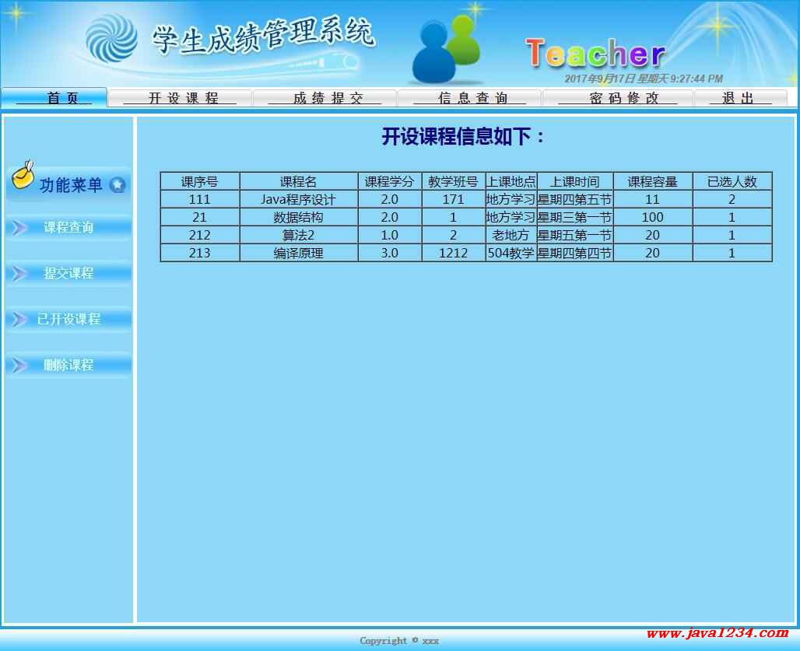Click the blue and green users icon

point(445,51)
